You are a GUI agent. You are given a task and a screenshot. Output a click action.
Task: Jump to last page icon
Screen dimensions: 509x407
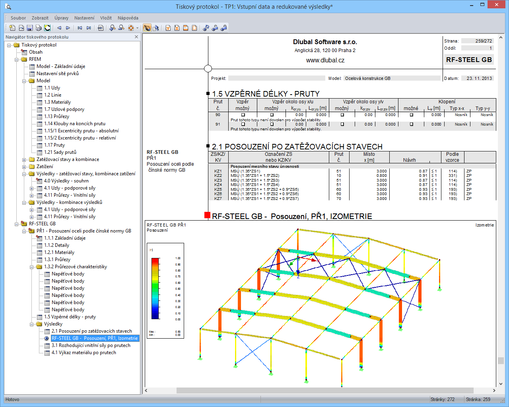point(89,28)
